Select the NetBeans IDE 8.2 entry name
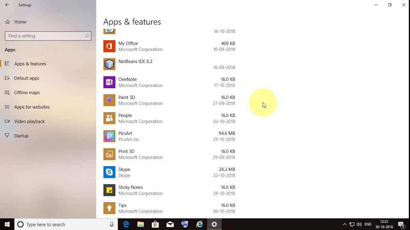 pos(135,61)
